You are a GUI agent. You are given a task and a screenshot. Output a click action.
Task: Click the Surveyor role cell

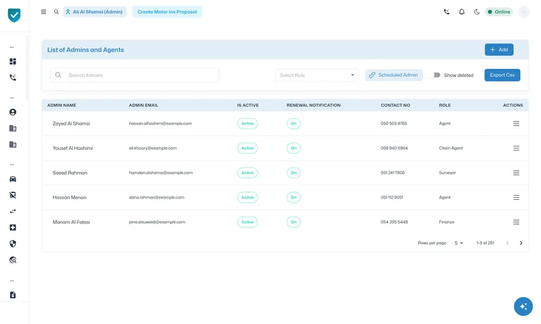(447, 173)
